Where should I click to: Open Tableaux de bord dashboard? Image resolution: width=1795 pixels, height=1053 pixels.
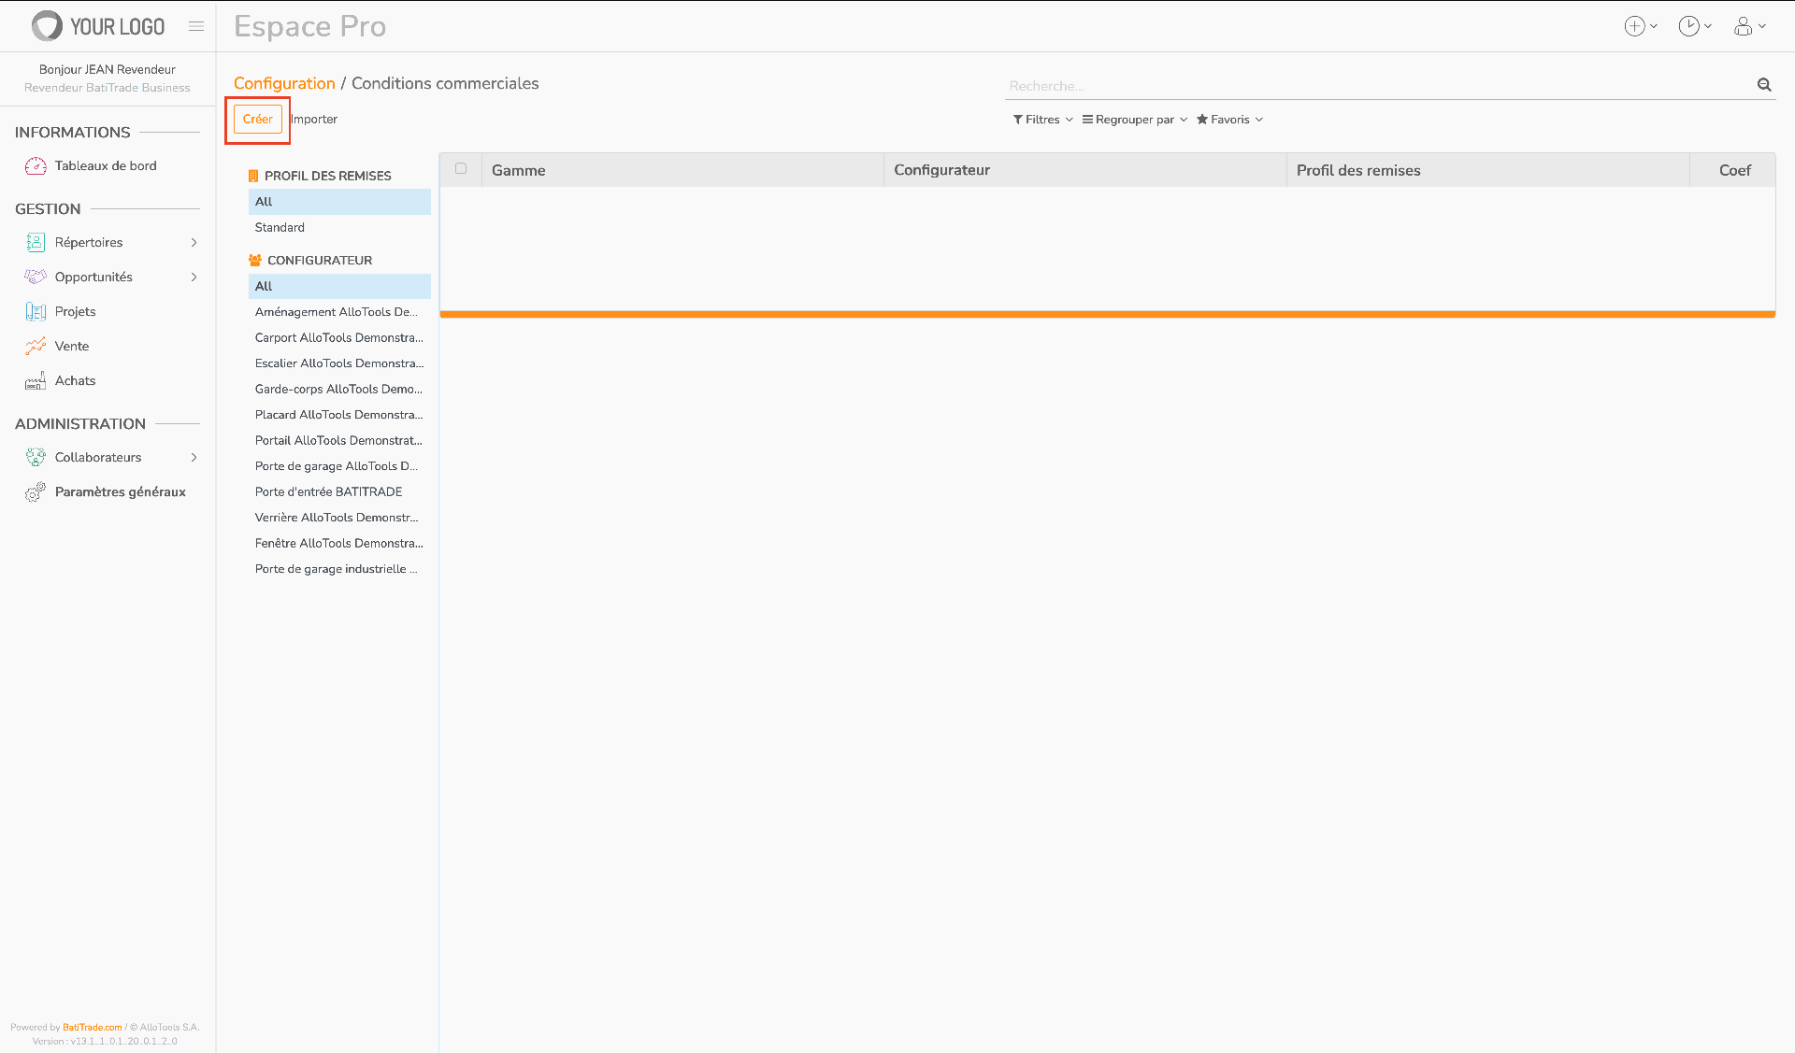[x=105, y=165]
